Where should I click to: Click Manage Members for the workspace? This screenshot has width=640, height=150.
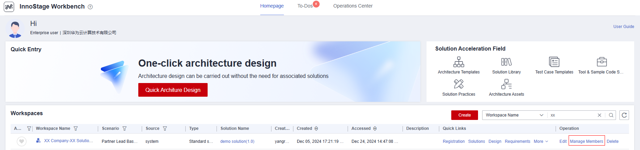[x=586, y=141]
